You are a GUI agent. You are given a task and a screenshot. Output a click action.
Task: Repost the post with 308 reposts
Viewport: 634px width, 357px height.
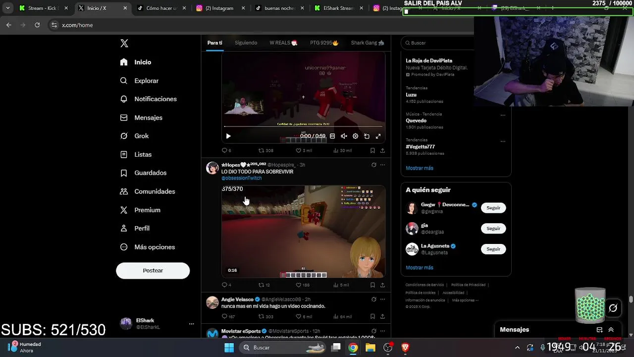coord(265,150)
